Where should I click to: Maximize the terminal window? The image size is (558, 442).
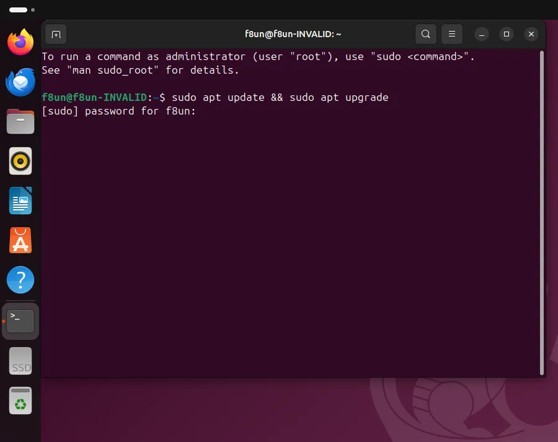pos(507,34)
